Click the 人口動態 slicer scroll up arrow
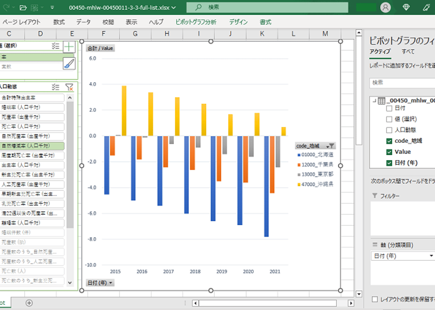435x310 pixels. (x=70, y=98)
